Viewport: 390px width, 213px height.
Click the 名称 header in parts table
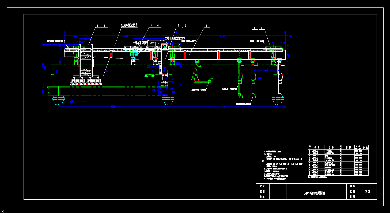tap(331, 147)
